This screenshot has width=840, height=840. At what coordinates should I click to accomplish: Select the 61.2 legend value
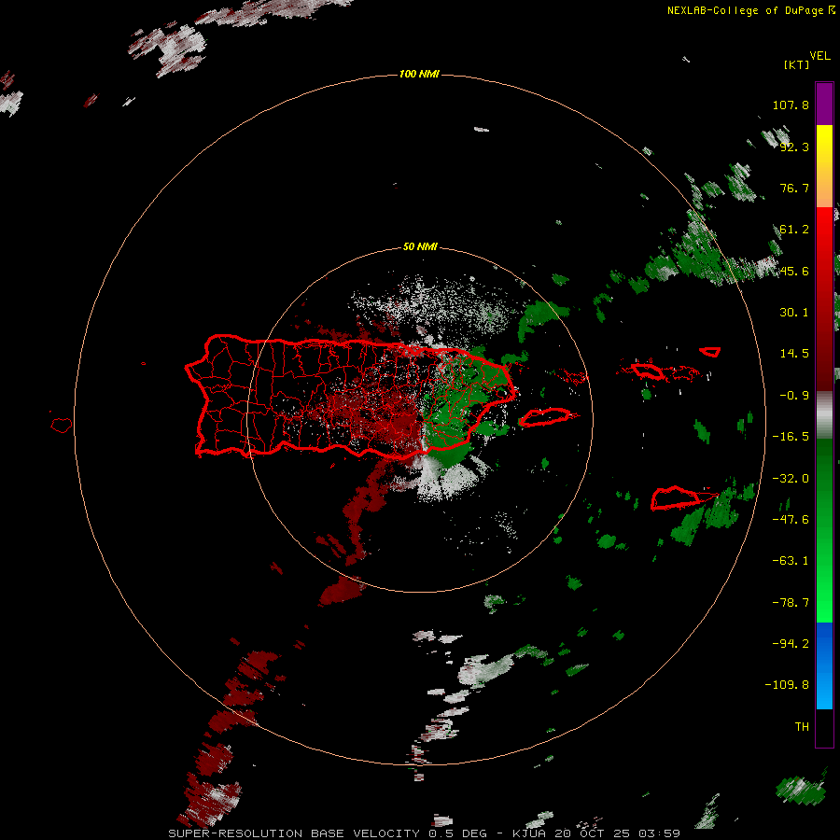pyautogui.click(x=794, y=230)
